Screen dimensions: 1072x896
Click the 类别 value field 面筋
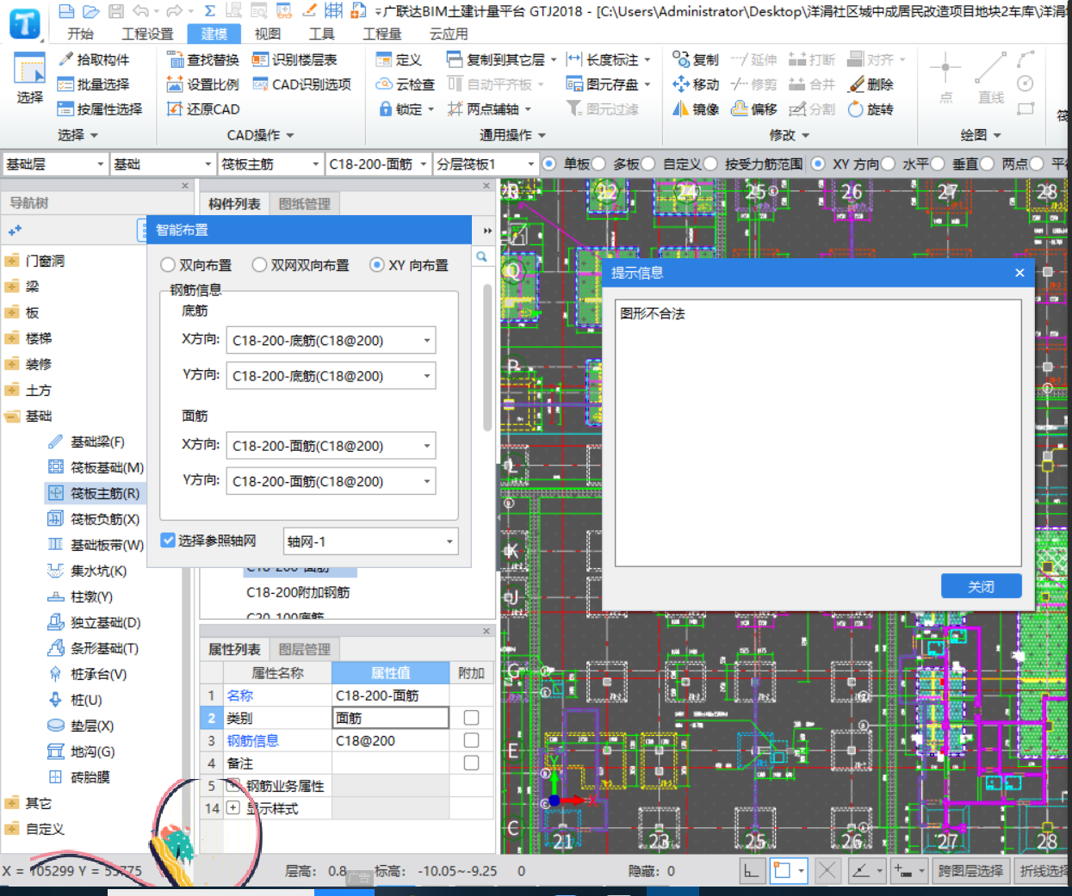coord(390,718)
